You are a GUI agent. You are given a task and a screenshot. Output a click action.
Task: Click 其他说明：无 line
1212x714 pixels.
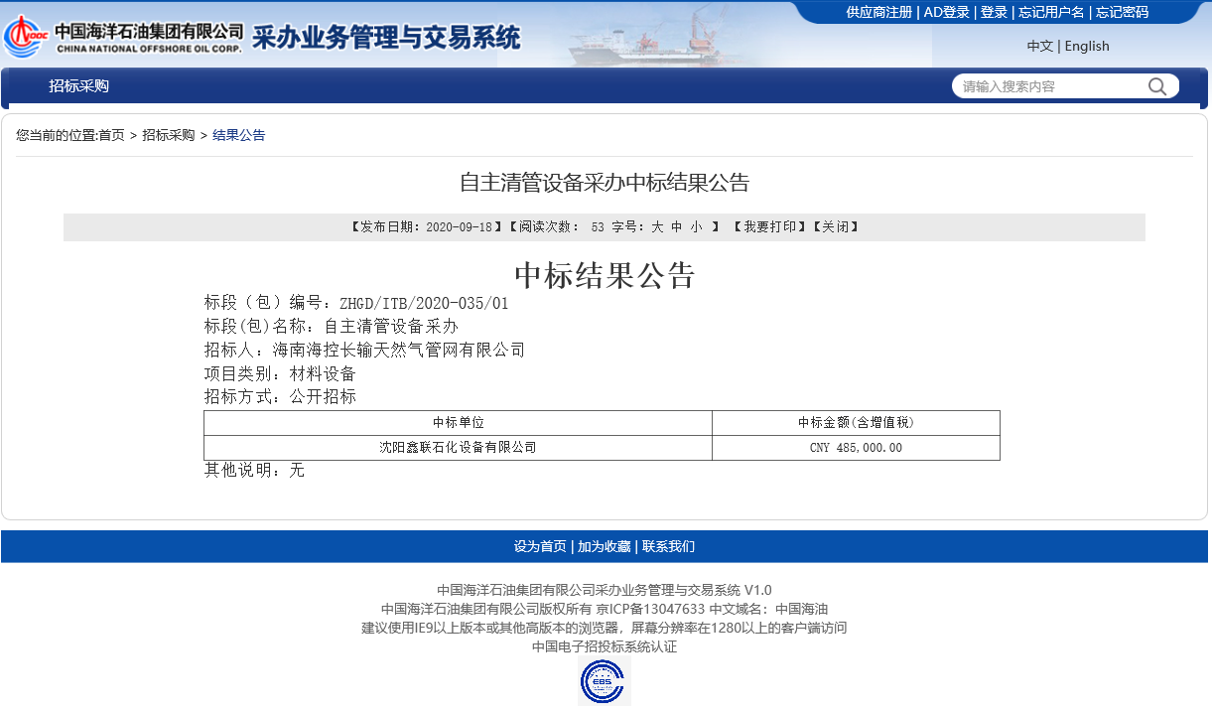click(x=254, y=470)
